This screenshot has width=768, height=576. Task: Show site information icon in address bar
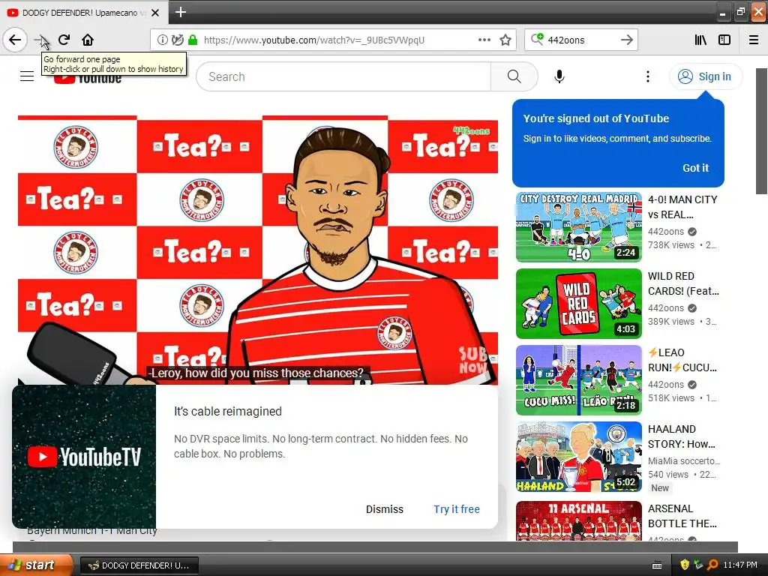162,40
